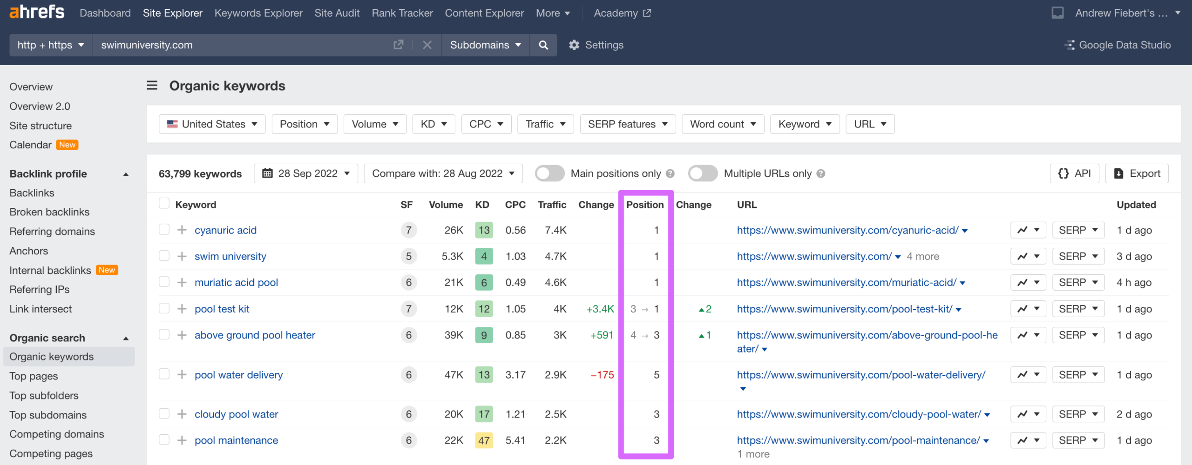The image size is (1192, 465).
Task: Sort by Volume column header
Action: click(x=446, y=205)
